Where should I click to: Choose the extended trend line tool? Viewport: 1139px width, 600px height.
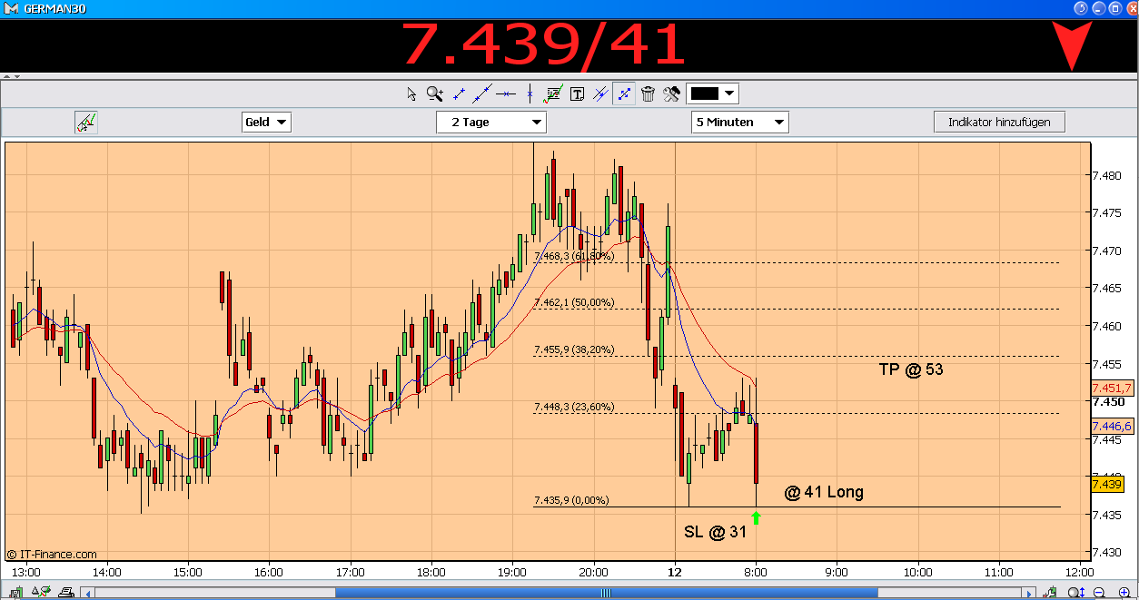click(482, 93)
